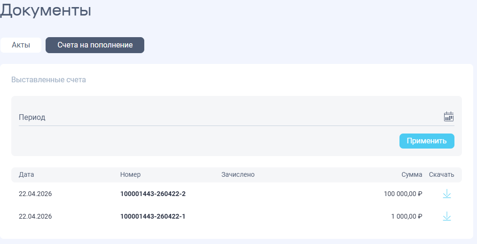The width and height of the screenshot is (477, 244).
Task: Click the 1 000,00 ₽ amount
Action: pos(407,216)
